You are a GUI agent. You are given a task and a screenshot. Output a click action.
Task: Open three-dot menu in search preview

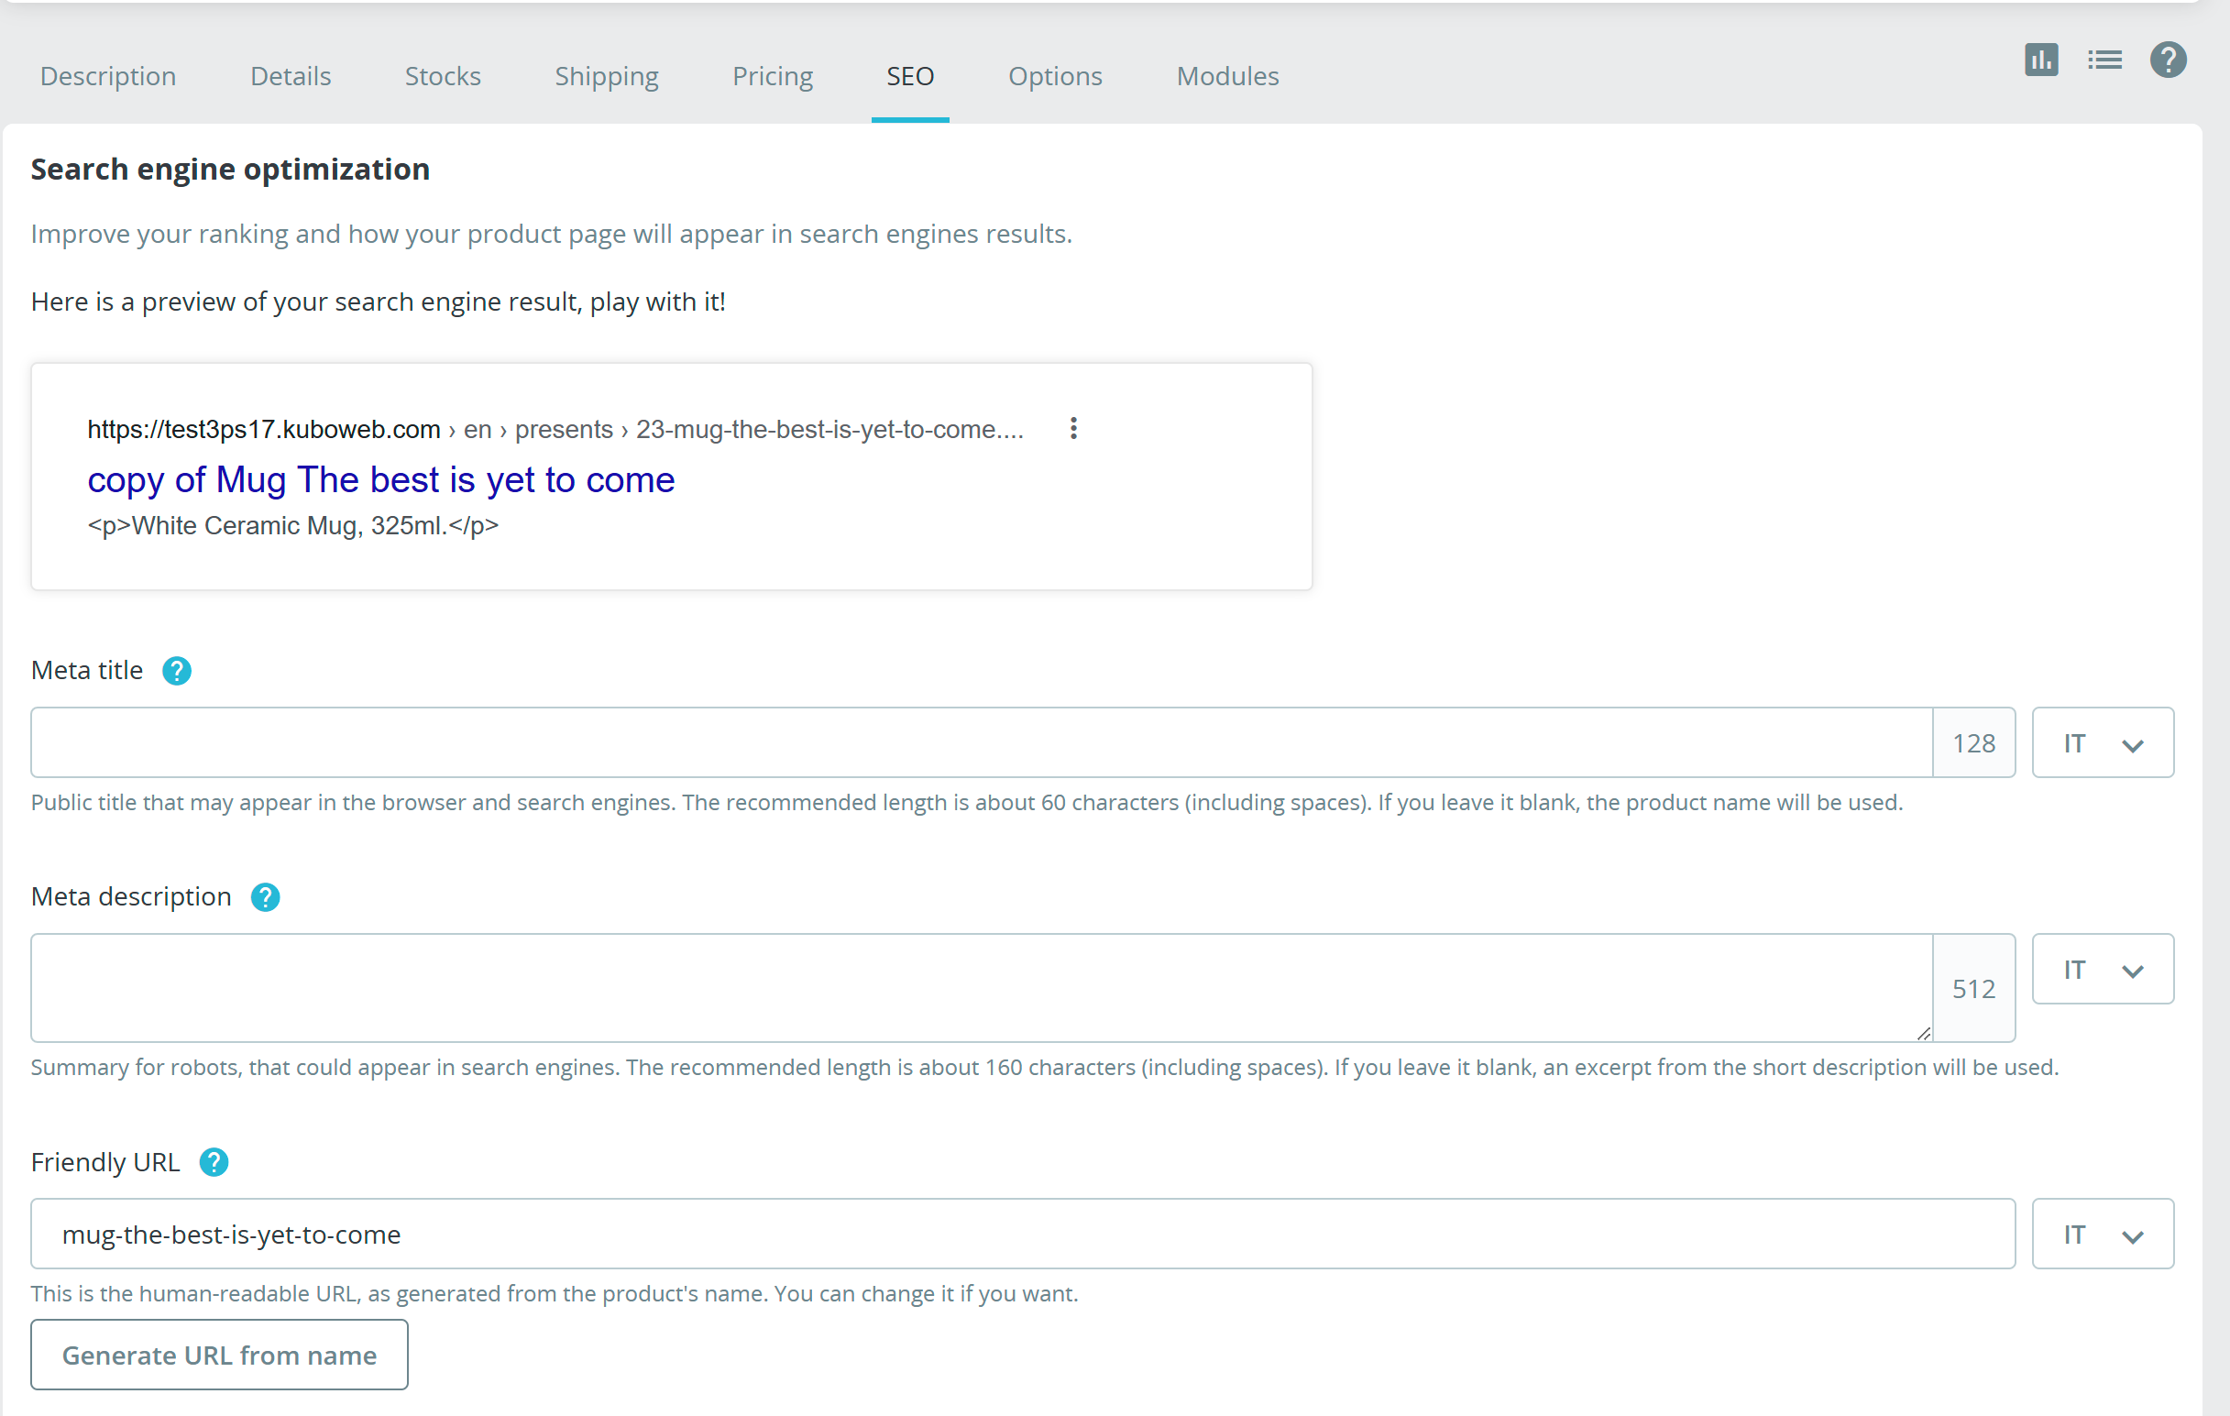[1073, 428]
